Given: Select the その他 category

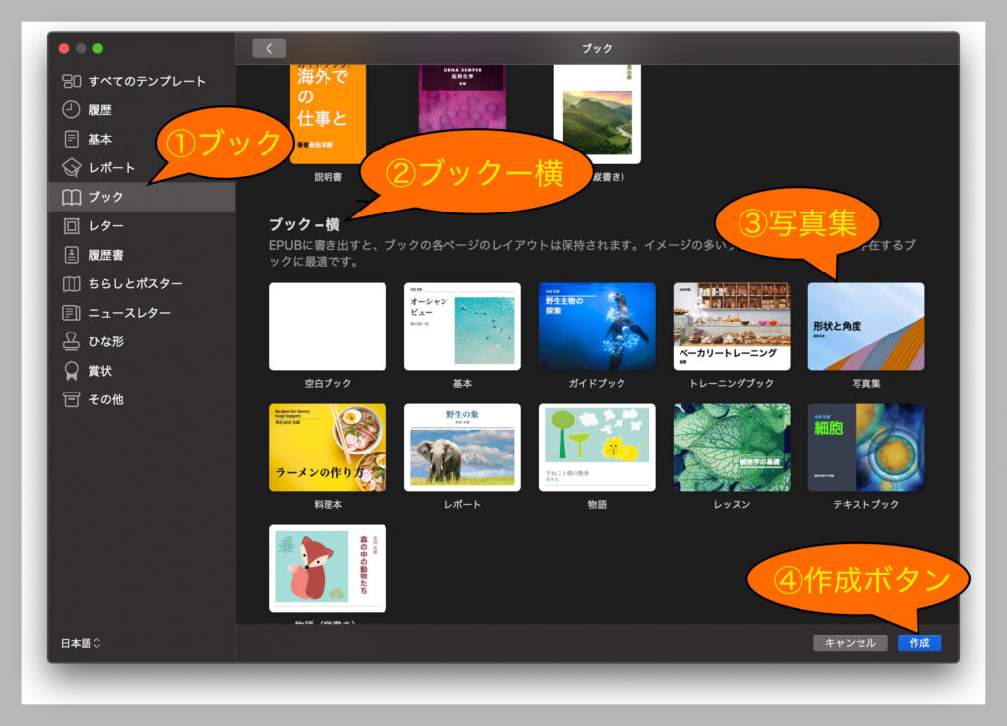Looking at the screenshot, I should click(x=142, y=399).
